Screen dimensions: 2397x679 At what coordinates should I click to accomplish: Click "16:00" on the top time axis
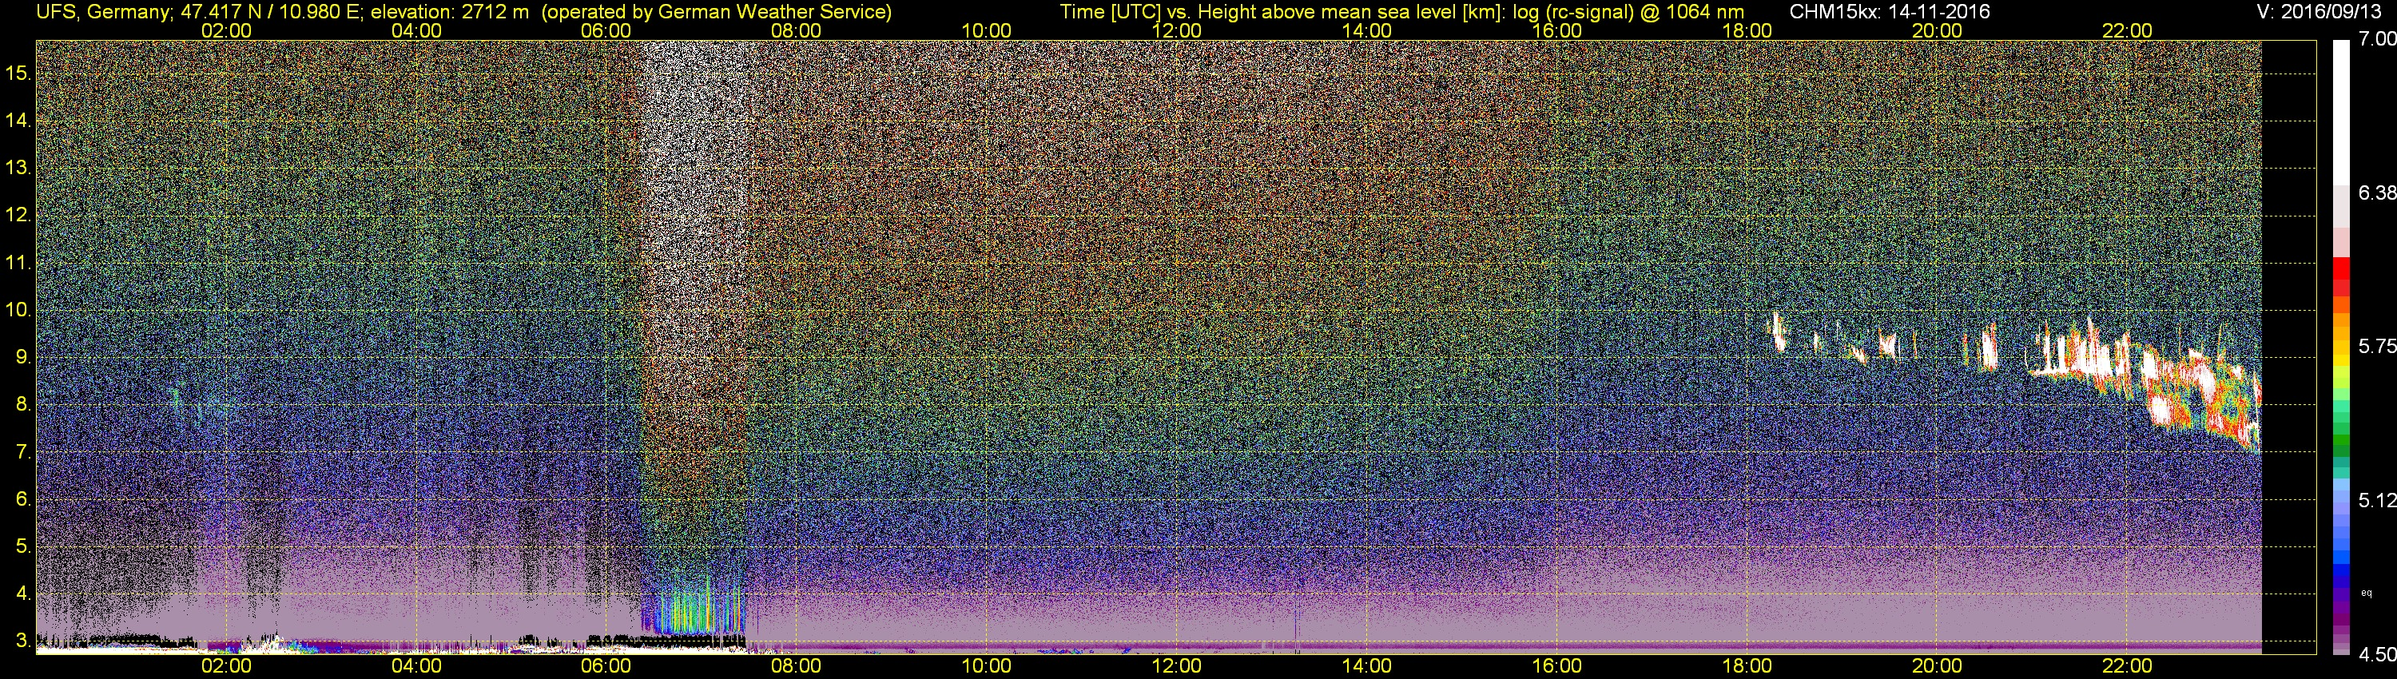1556,30
